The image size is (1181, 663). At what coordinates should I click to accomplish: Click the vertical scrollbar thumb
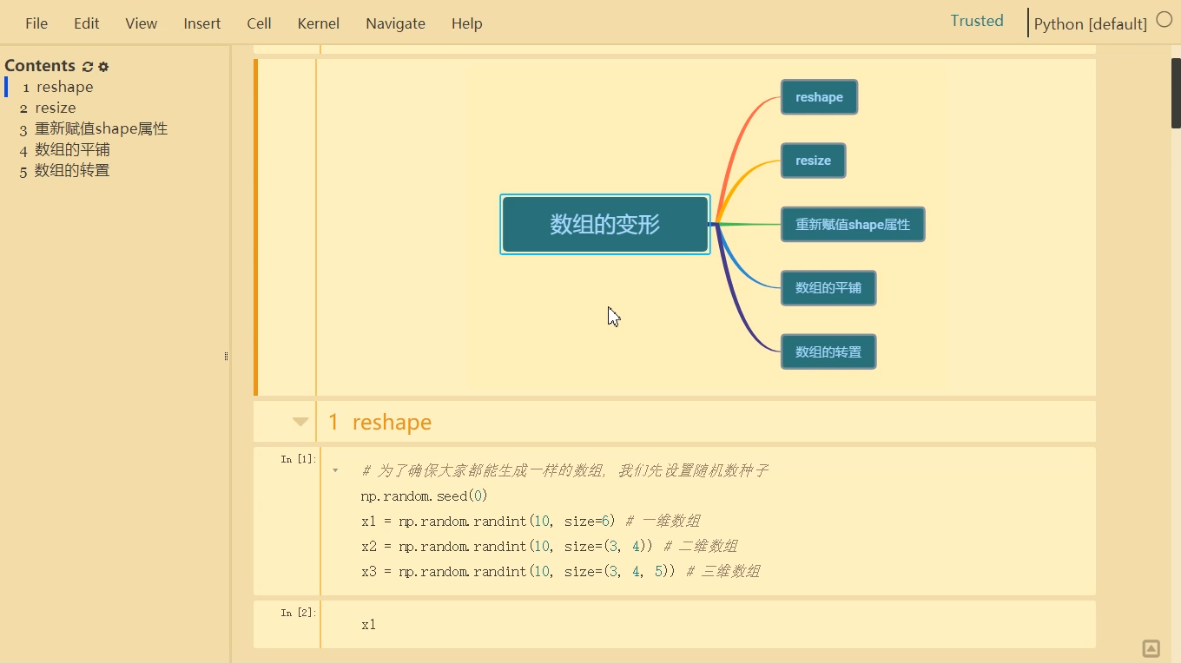[1176, 93]
